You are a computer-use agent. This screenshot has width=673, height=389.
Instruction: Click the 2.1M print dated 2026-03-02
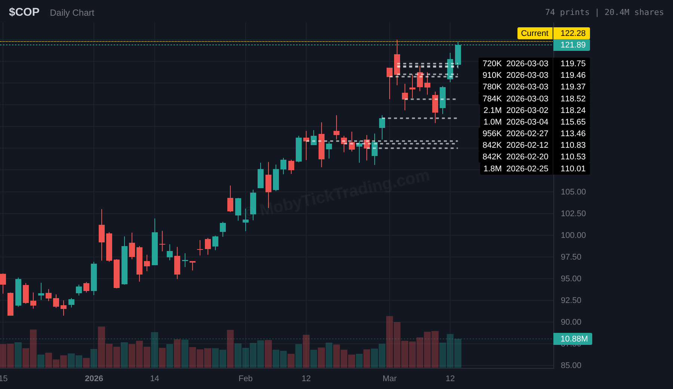[534, 110]
